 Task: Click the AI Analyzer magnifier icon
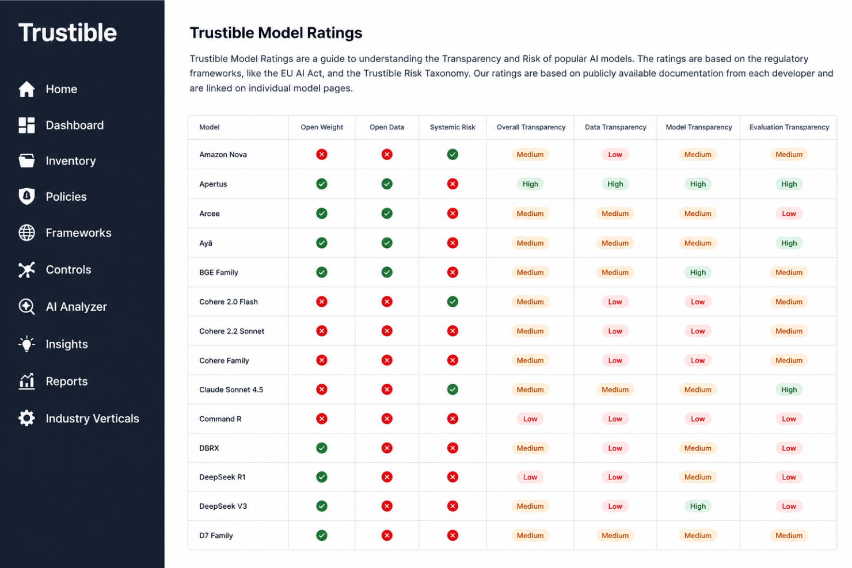click(x=26, y=306)
